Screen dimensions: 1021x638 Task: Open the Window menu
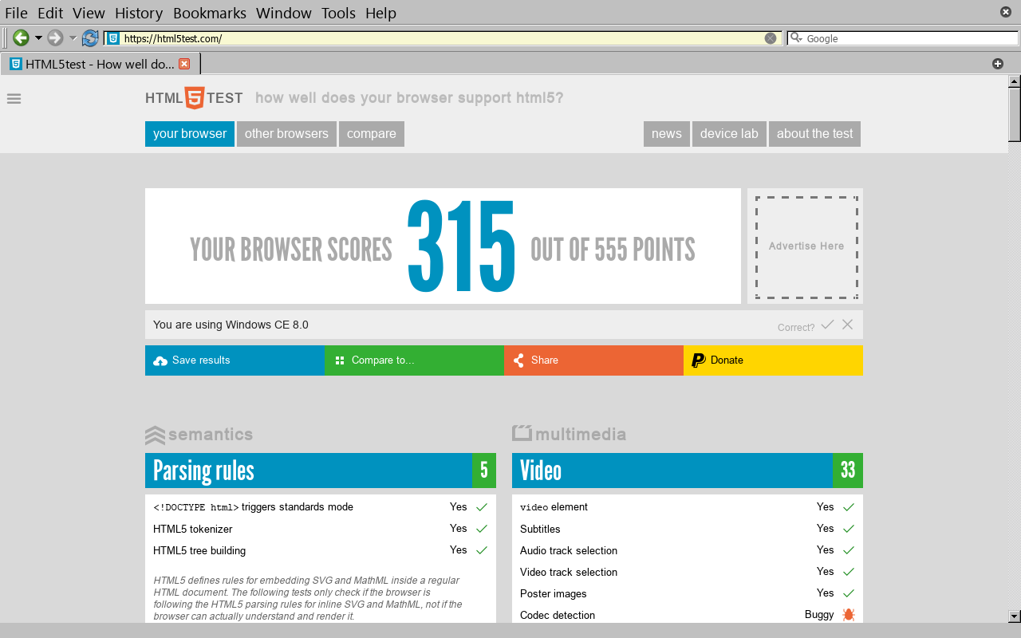pos(285,13)
